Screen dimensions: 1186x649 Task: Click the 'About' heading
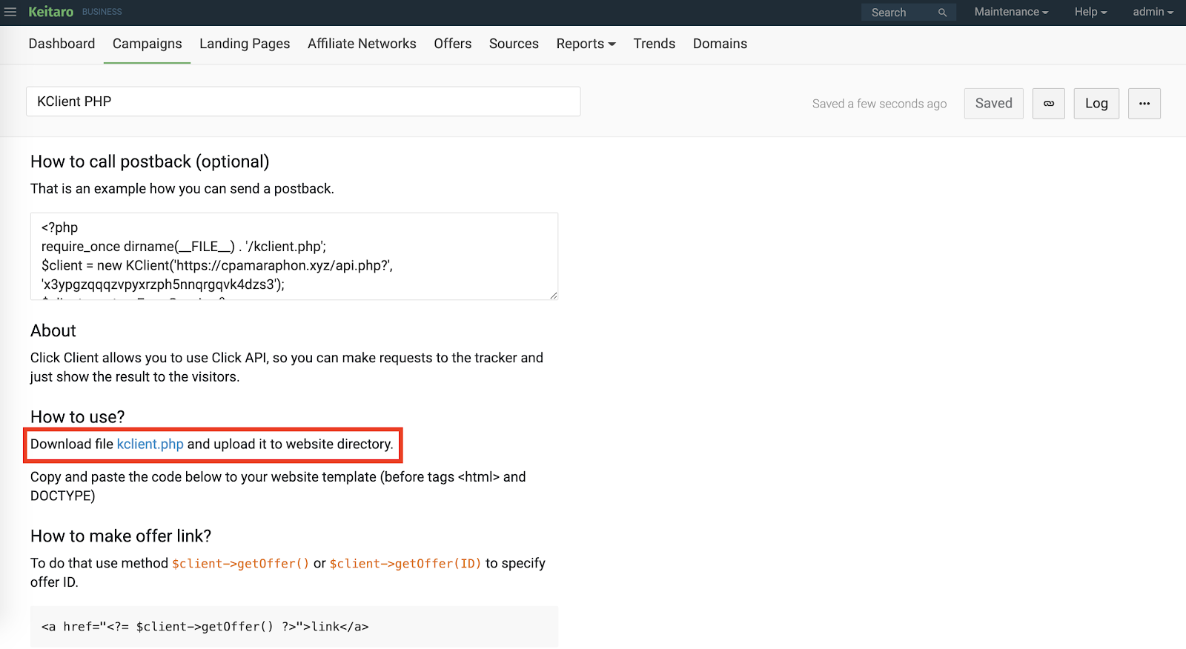(53, 330)
